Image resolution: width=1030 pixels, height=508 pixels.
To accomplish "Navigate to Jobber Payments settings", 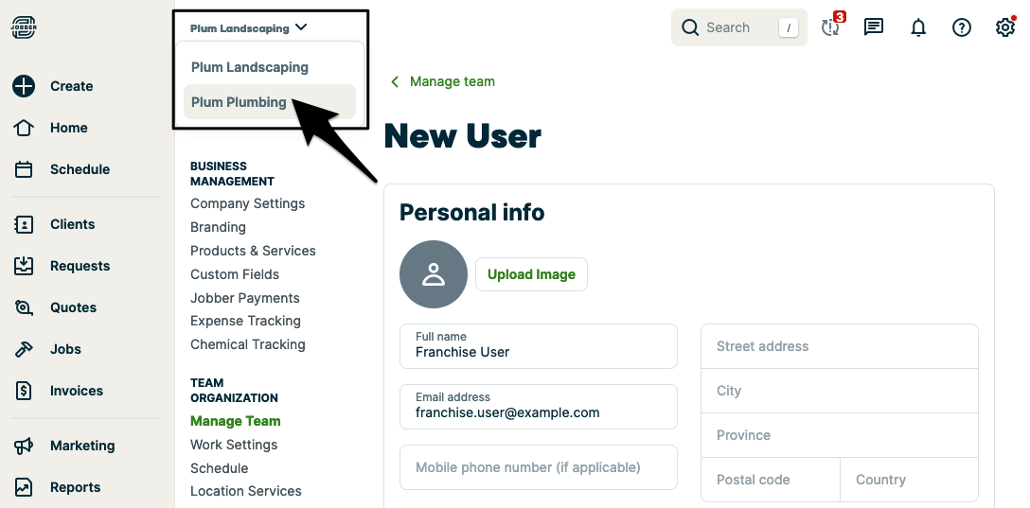I will (x=245, y=298).
